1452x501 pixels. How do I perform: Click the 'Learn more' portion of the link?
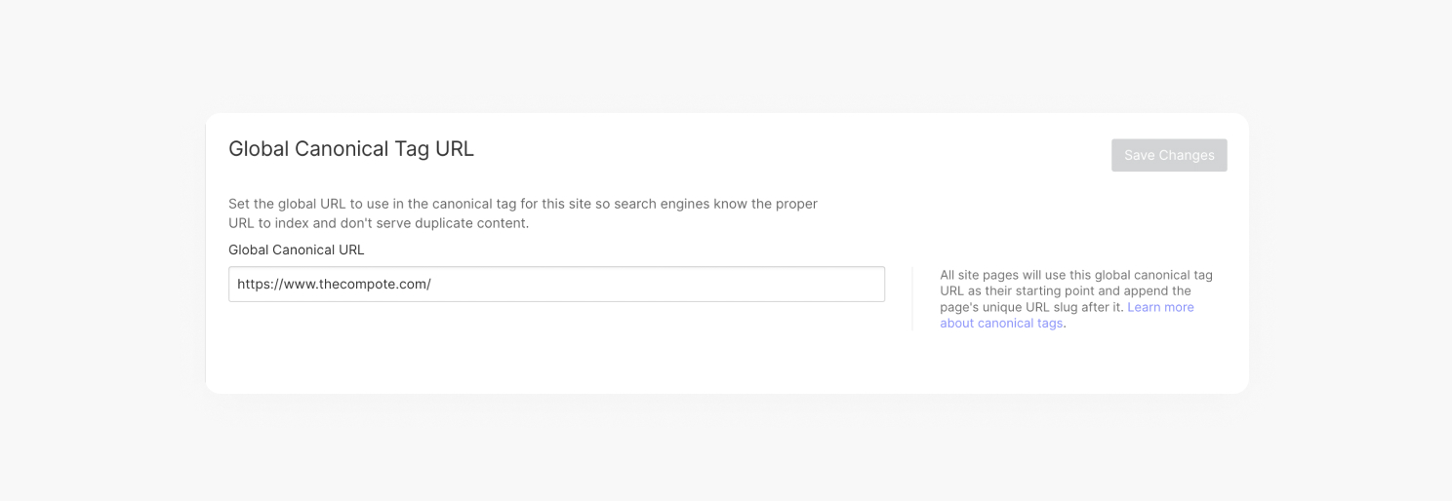click(x=1160, y=307)
